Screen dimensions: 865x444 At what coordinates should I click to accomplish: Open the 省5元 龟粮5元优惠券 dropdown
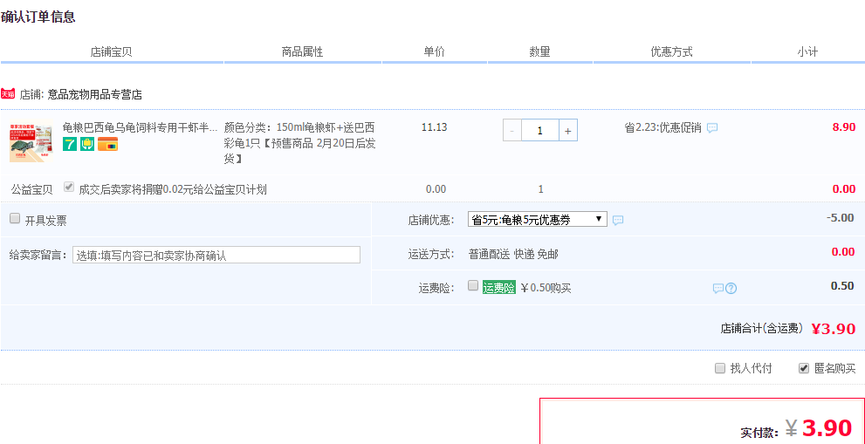(538, 220)
